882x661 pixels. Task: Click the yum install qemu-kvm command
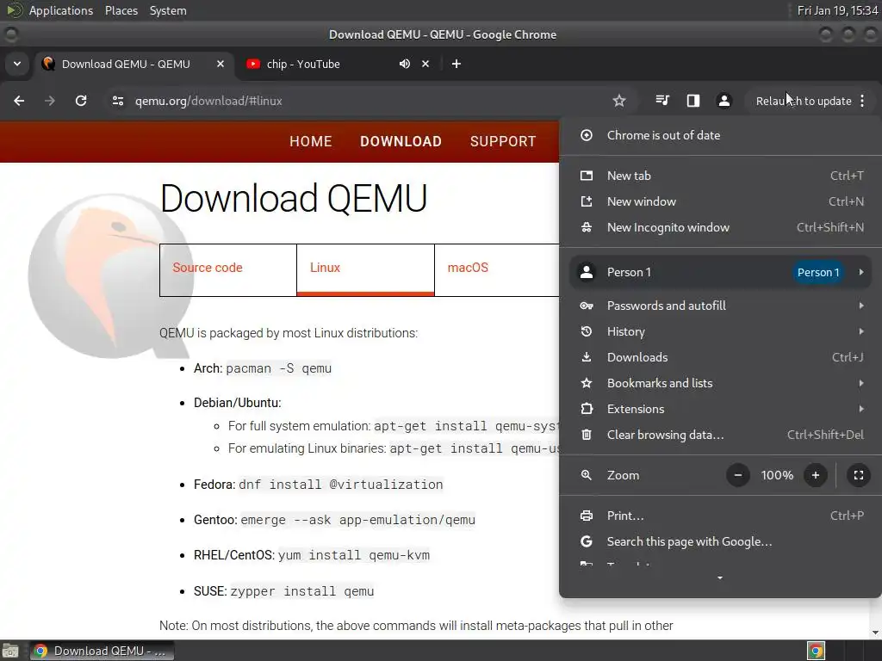coord(354,555)
